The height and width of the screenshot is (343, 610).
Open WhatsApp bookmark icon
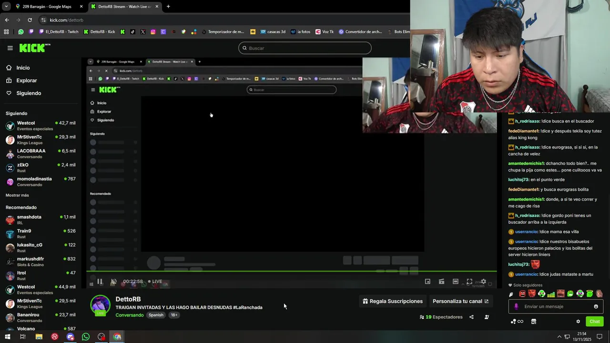click(20, 32)
